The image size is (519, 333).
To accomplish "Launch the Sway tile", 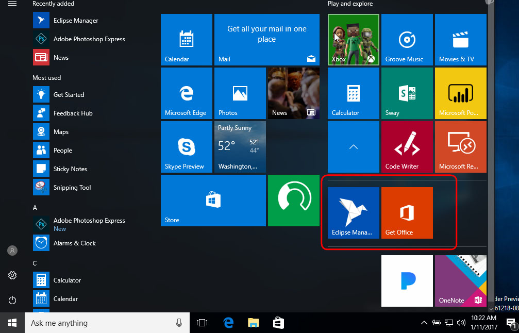I will (407, 93).
